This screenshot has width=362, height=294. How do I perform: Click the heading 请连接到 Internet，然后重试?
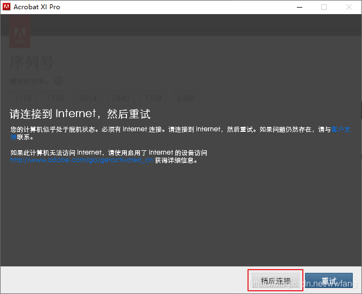[x=80, y=114]
